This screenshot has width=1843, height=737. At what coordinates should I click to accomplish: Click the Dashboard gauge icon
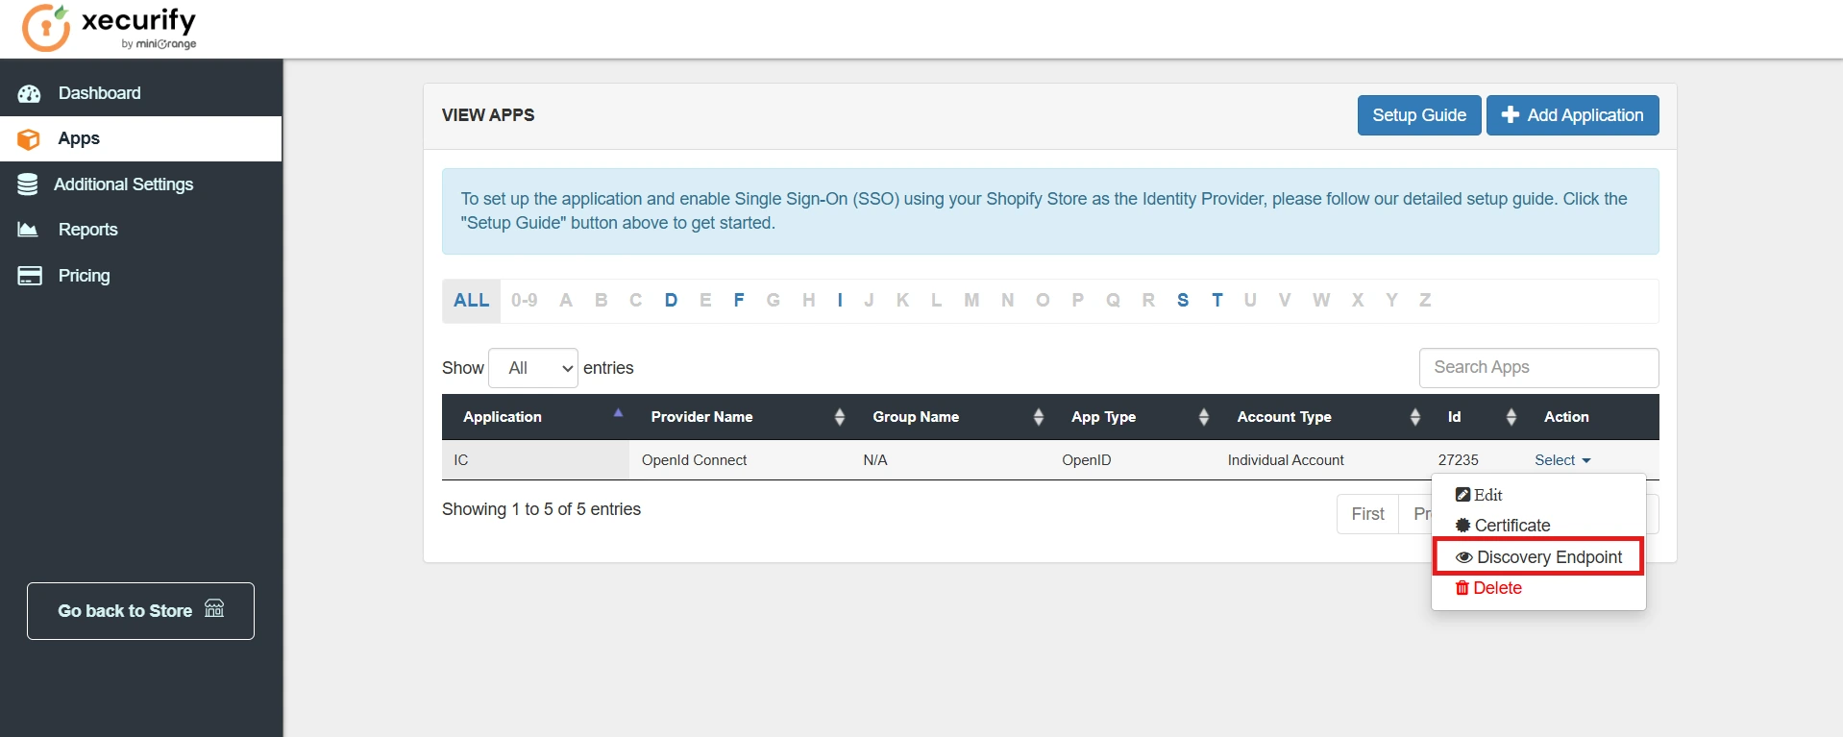pos(30,93)
